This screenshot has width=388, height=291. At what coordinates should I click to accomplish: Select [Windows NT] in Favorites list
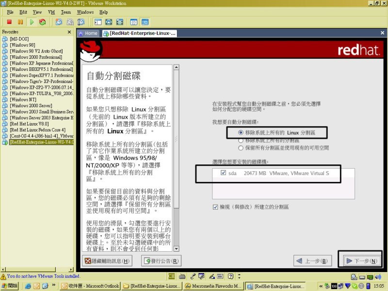[x=23, y=99]
